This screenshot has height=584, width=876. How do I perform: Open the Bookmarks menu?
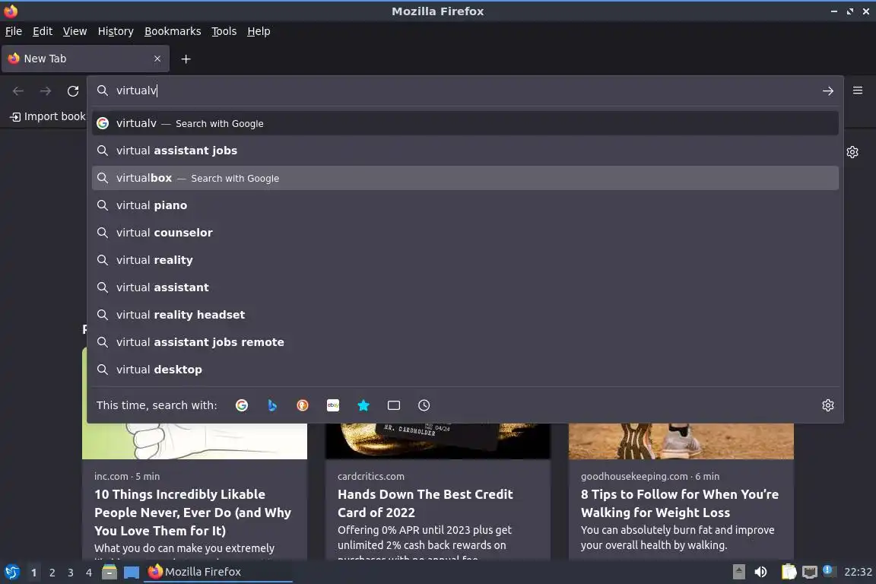[x=173, y=31]
